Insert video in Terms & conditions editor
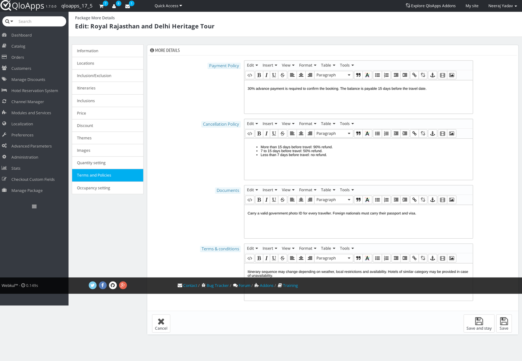Viewport: 522px width, 361px height. [x=443, y=258]
